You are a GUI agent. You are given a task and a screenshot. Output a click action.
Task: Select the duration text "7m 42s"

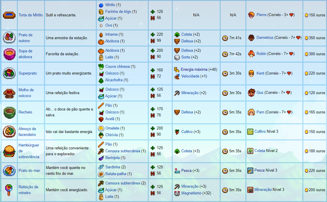235,54
